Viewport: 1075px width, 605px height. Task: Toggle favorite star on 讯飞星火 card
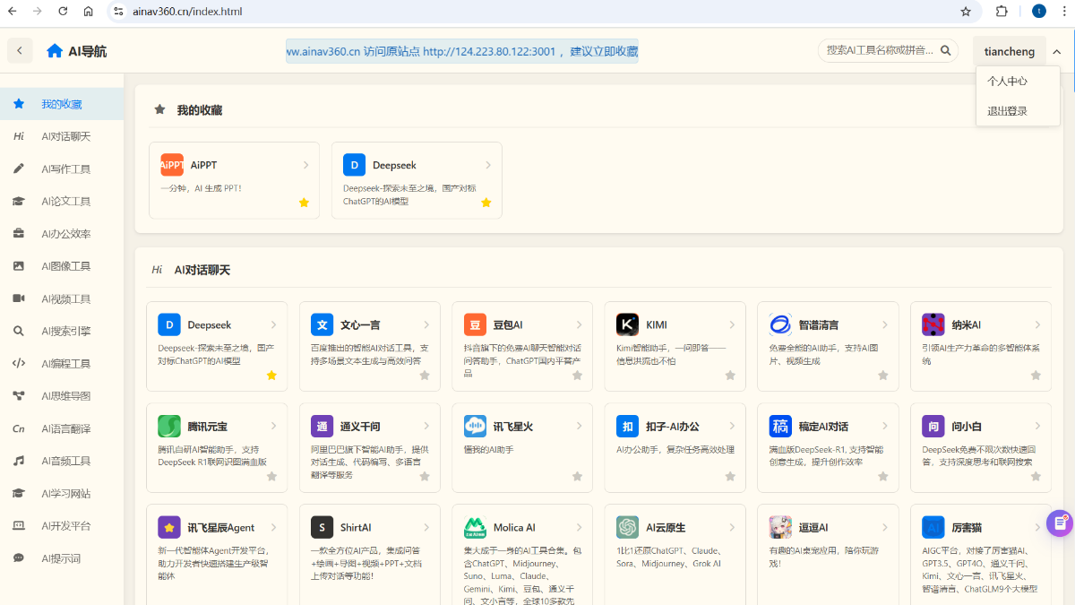pos(577,477)
